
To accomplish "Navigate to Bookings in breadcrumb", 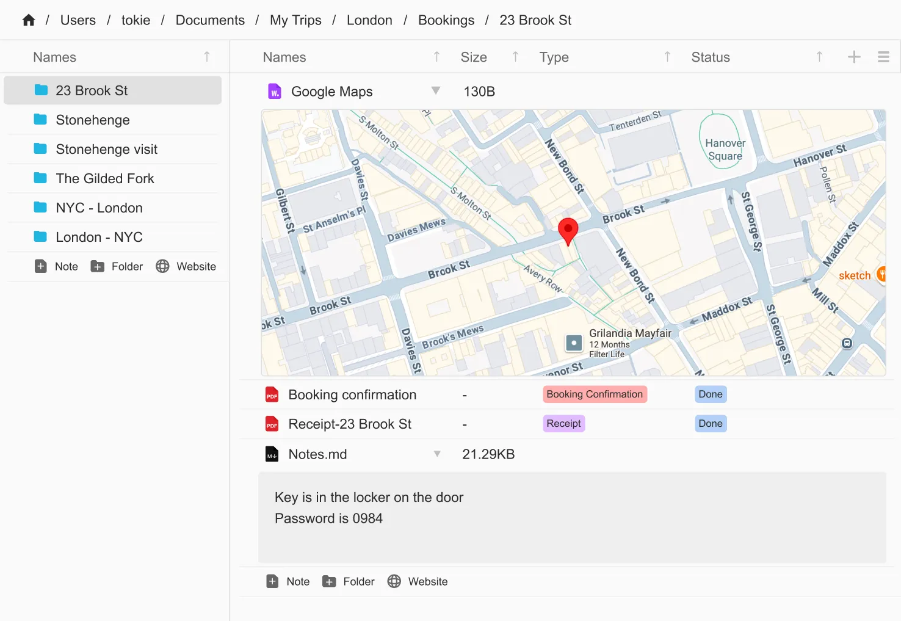I will click(x=446, y=20).
